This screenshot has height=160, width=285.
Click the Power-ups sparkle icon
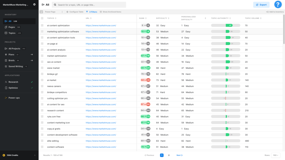6,98
